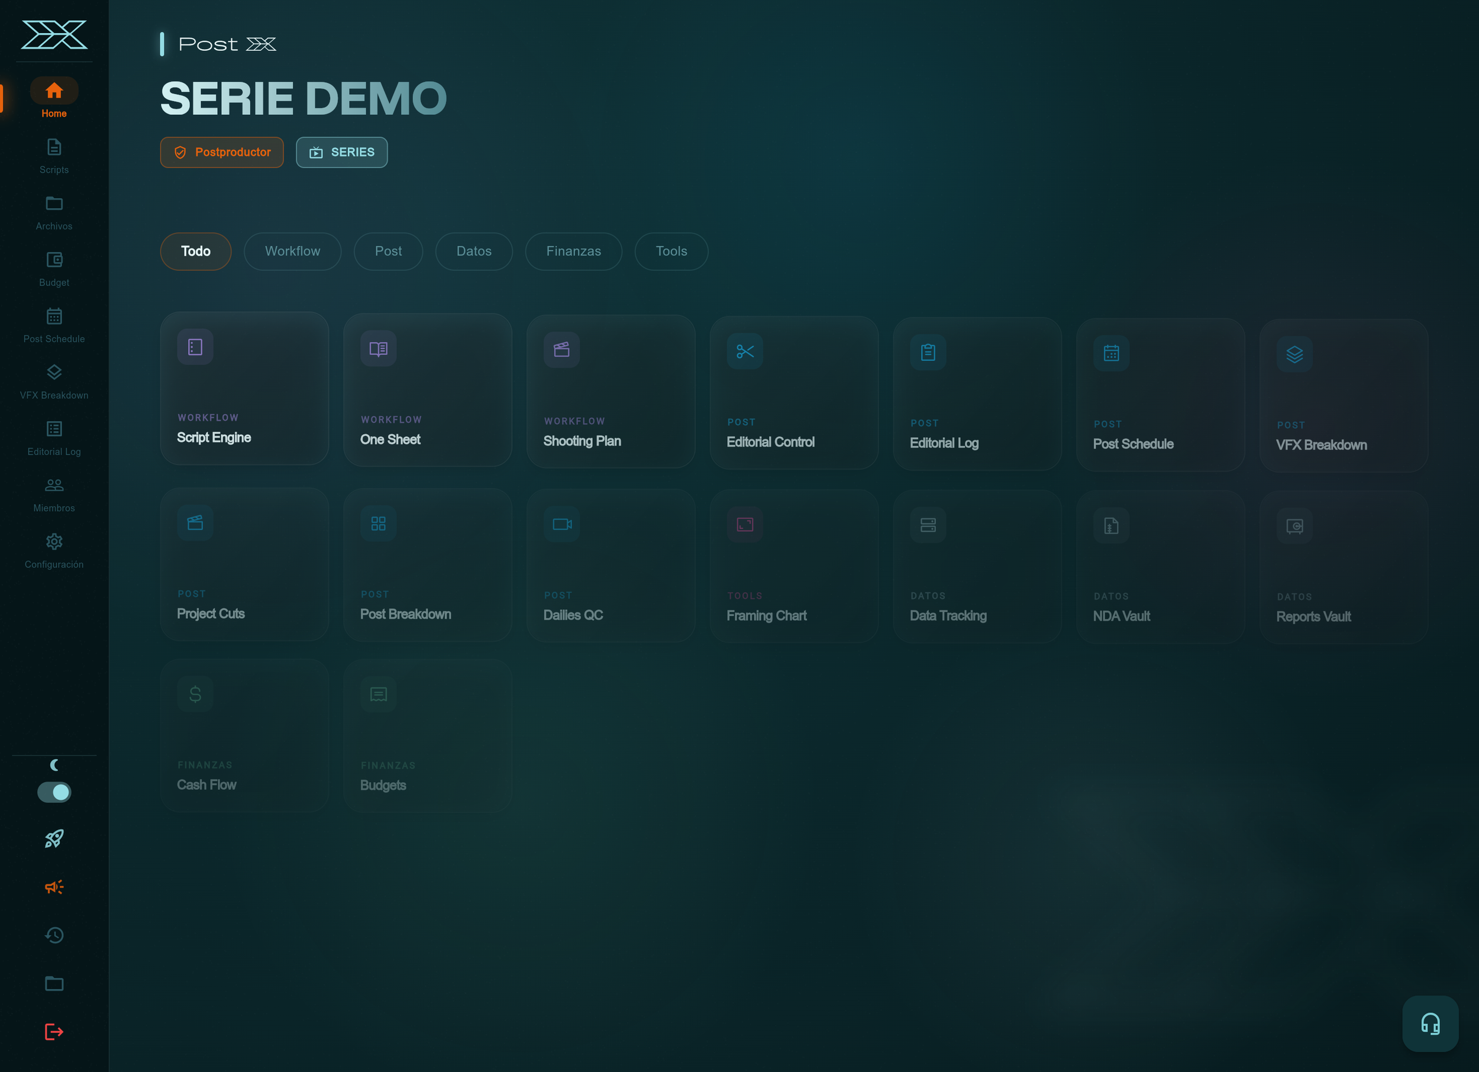
Task: Click the SERIES badge button
Action: [342, 152]
